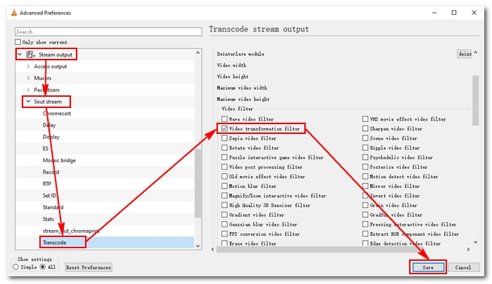Click the Save button
This screenshot has height=284, width=492.
click(x=428, y=267)
